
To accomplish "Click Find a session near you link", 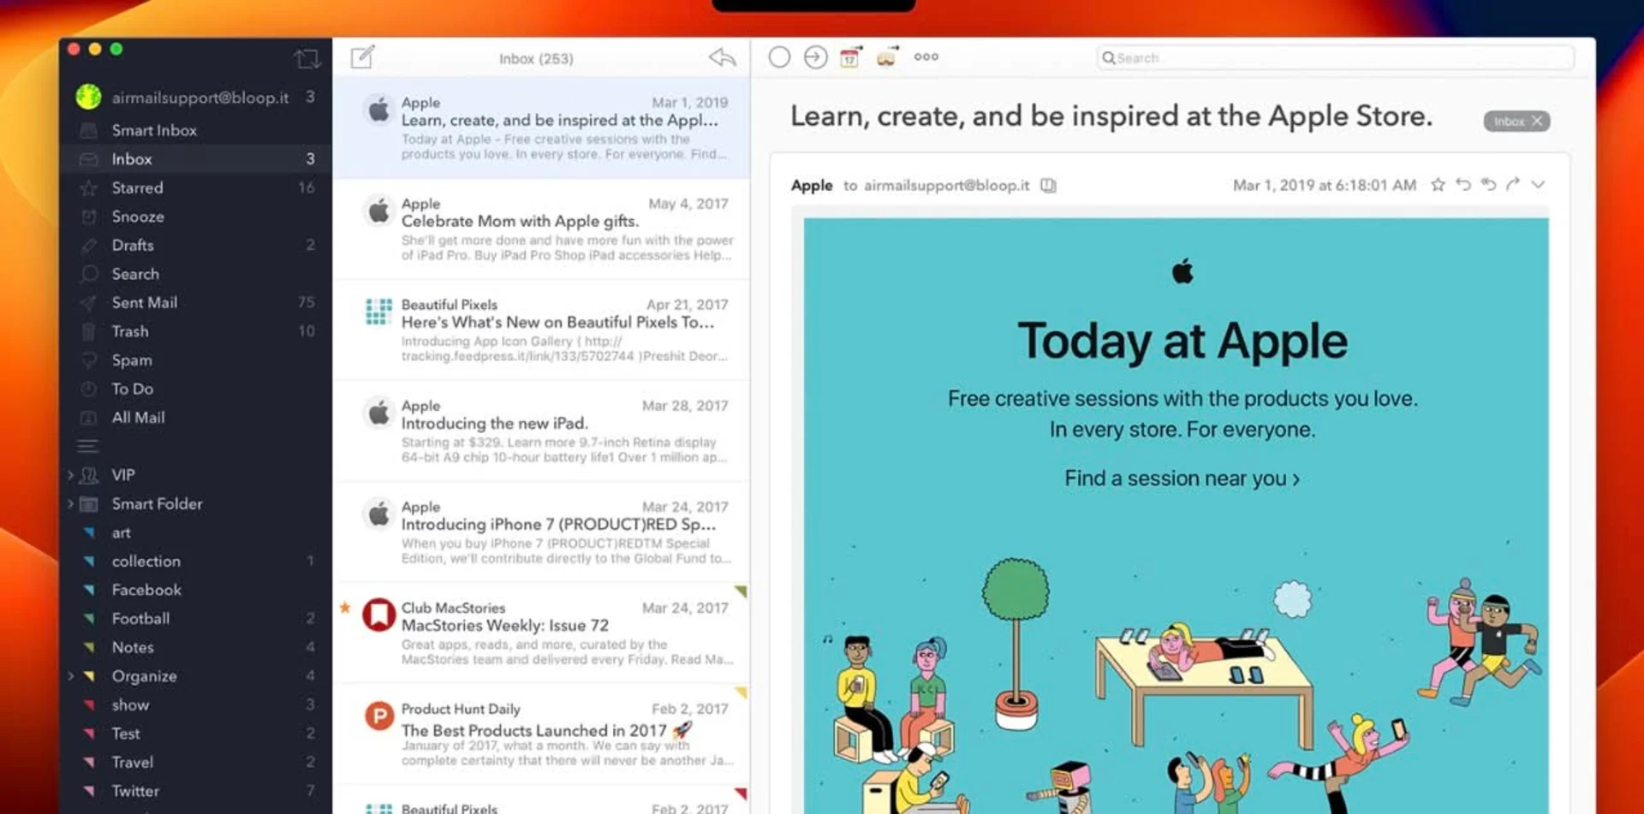I will tap(1182, 478).
